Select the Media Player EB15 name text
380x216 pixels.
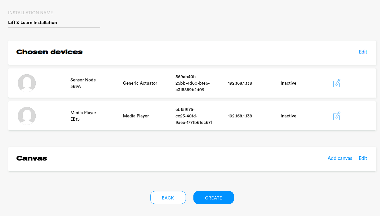pos(83,116)
